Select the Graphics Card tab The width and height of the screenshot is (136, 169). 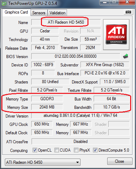[x=16, y=12]
